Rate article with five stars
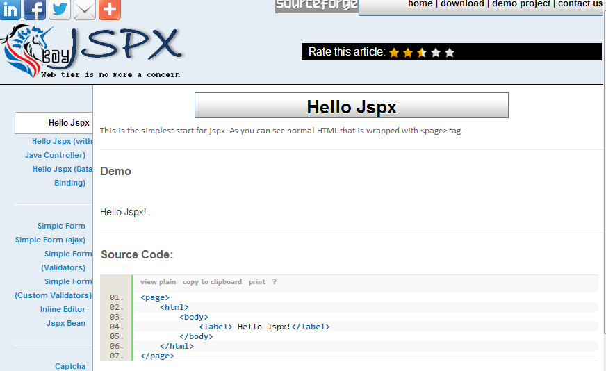 pyautogui.click(x=450, y=53)
